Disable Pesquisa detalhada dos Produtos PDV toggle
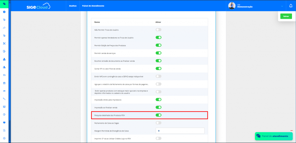296x143 pixels. (x=158, y=115)
